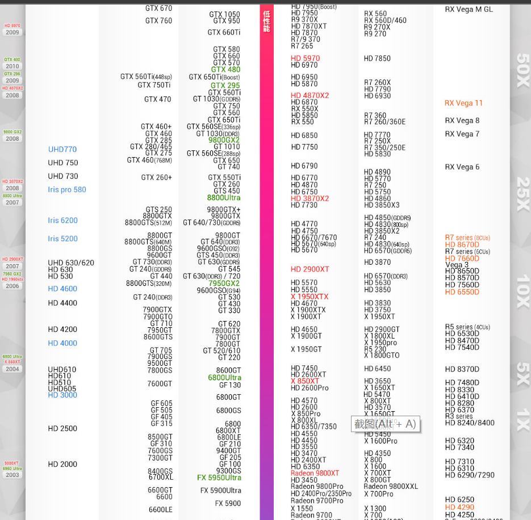Screen dimensions: 531x520
Task: Select the 2004 year marker on timeline
Action: pyautogui.click(x=12, y=369)
